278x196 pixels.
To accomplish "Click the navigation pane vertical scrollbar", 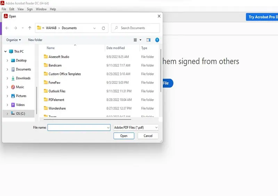I will coord(36,100).
